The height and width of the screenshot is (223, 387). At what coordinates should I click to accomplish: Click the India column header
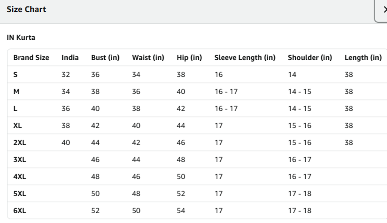[x=70, y=57]
